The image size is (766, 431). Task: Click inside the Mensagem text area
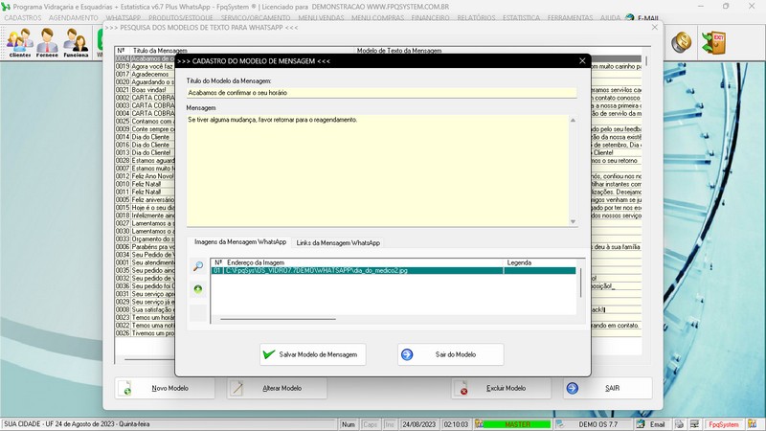tap(377, 170)
